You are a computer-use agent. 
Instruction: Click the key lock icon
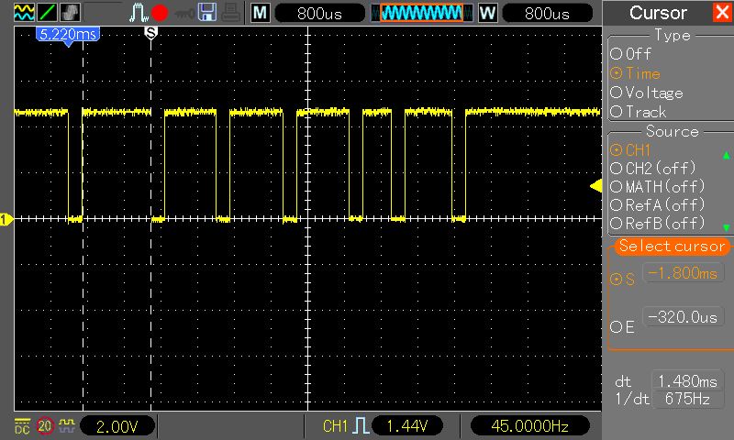tap(183, 13)
